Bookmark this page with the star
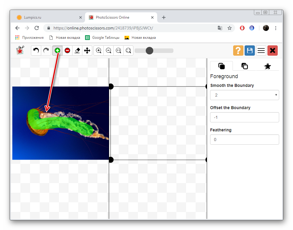 pos(230,28)
